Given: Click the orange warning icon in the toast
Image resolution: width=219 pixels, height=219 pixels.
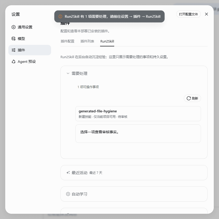Looking at the screenshot, I should click(x=60, y=16).
